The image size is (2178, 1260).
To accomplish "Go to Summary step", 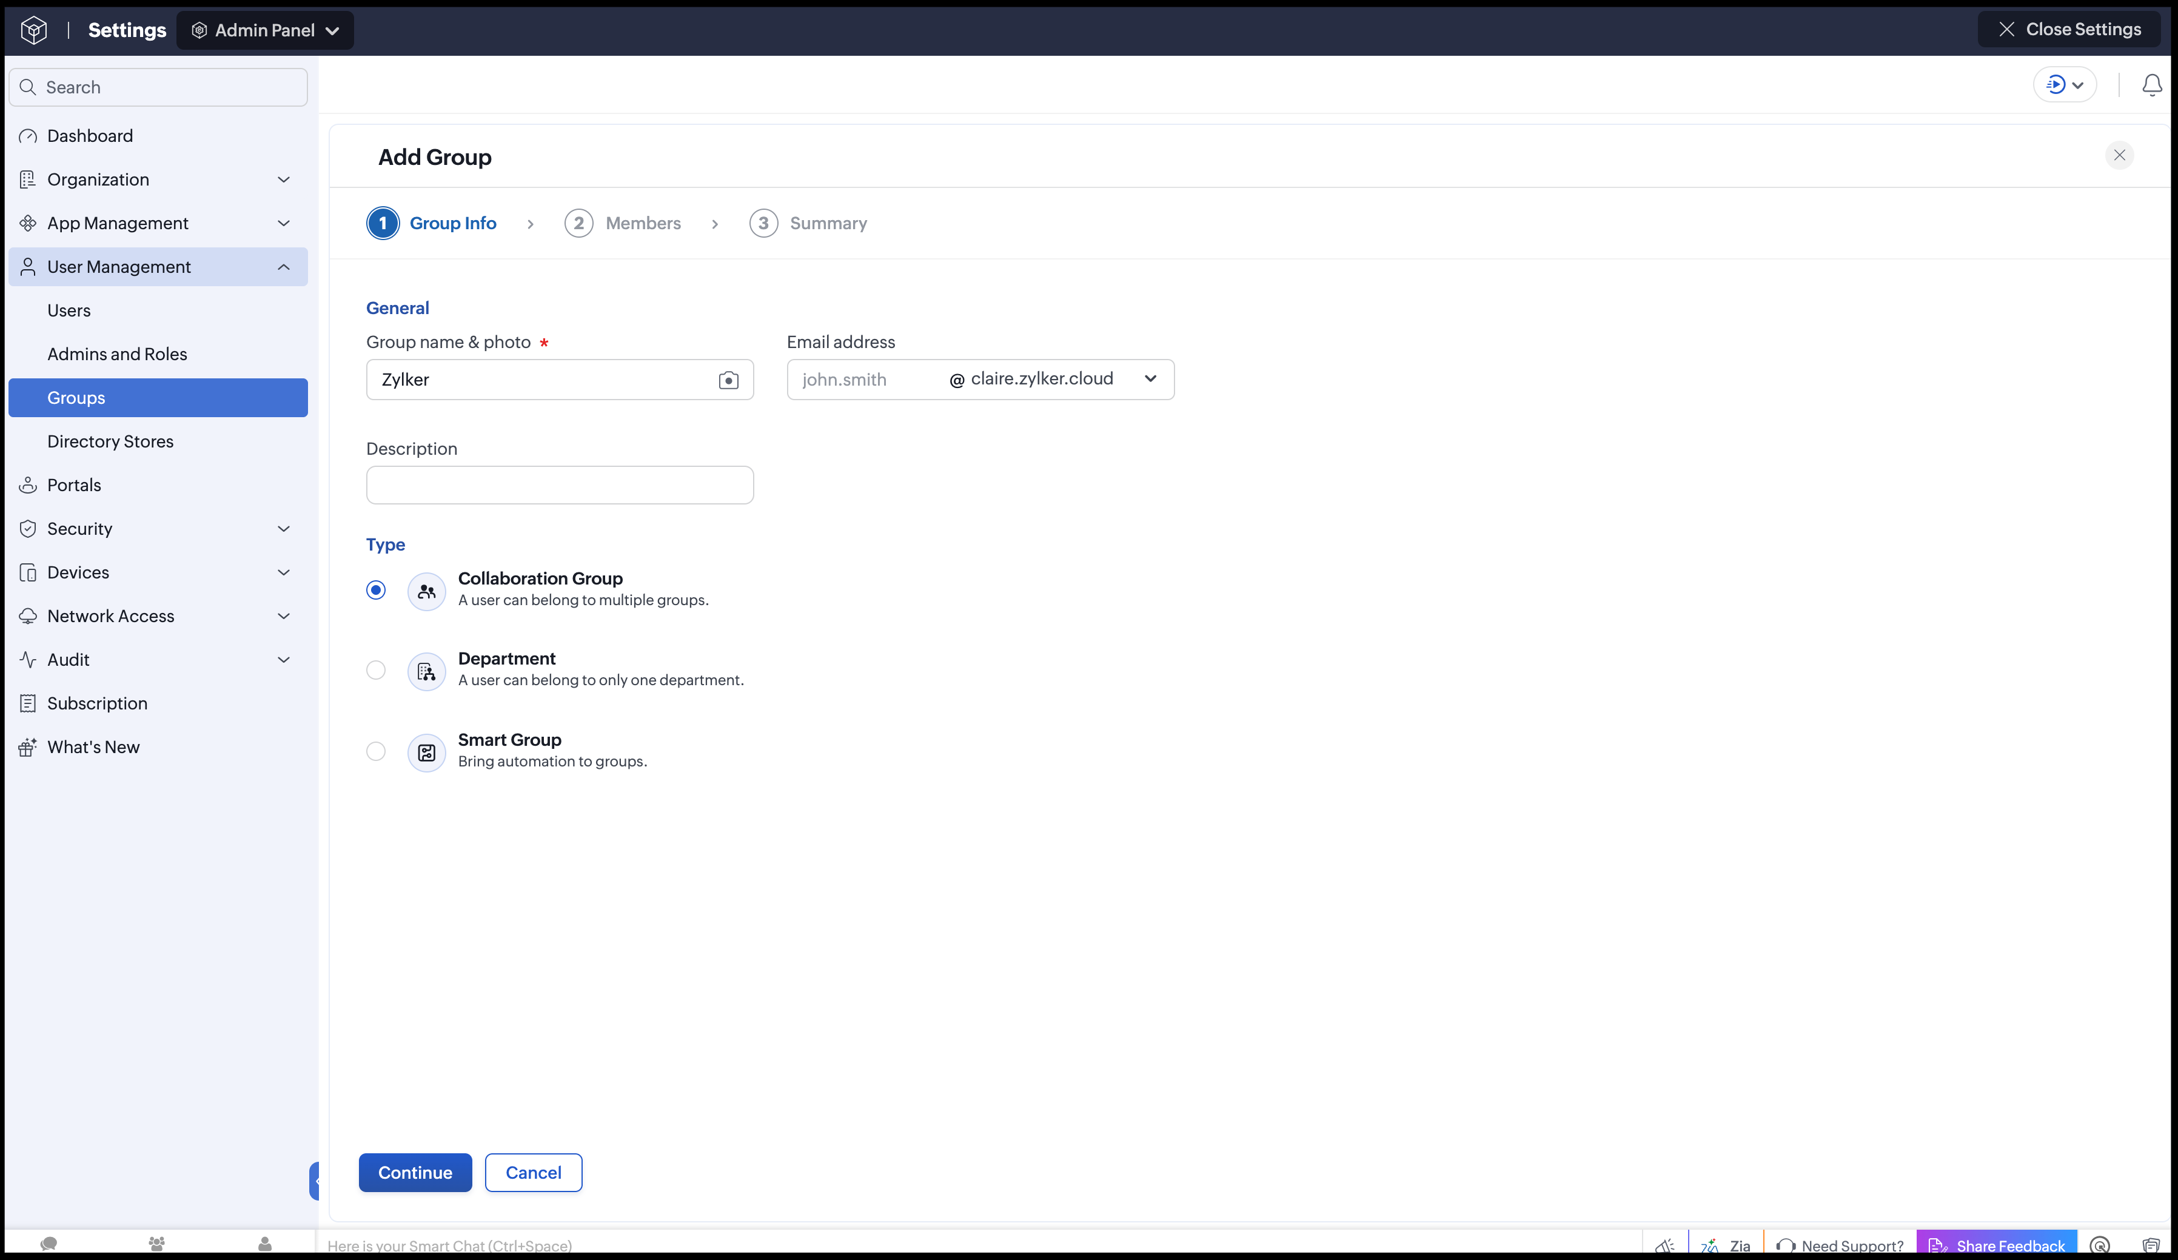I will [808, 223].
